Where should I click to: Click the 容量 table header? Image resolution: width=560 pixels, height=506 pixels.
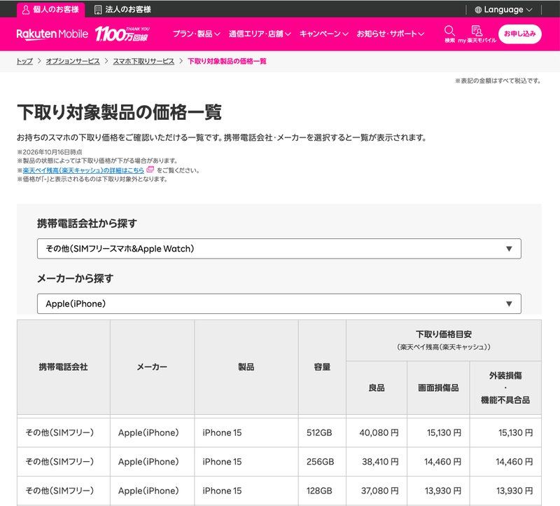coord(322,367)
